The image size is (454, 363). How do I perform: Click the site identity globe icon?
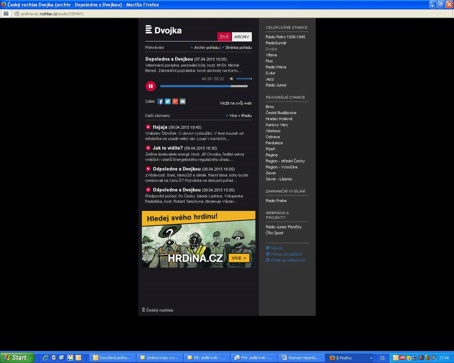click(x=17, y=13)
